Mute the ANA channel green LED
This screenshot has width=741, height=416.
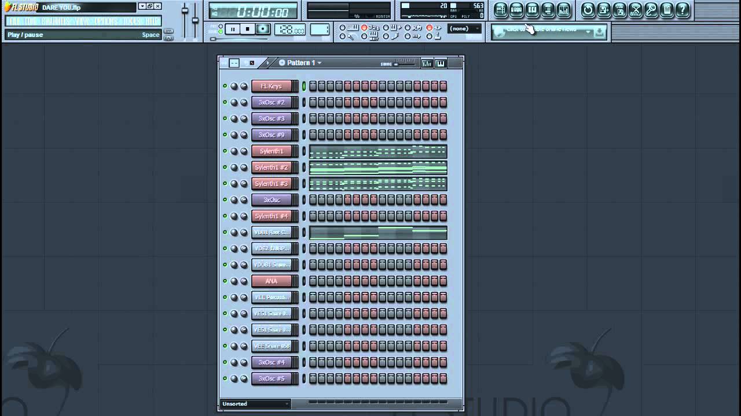(x=225, y=281)
